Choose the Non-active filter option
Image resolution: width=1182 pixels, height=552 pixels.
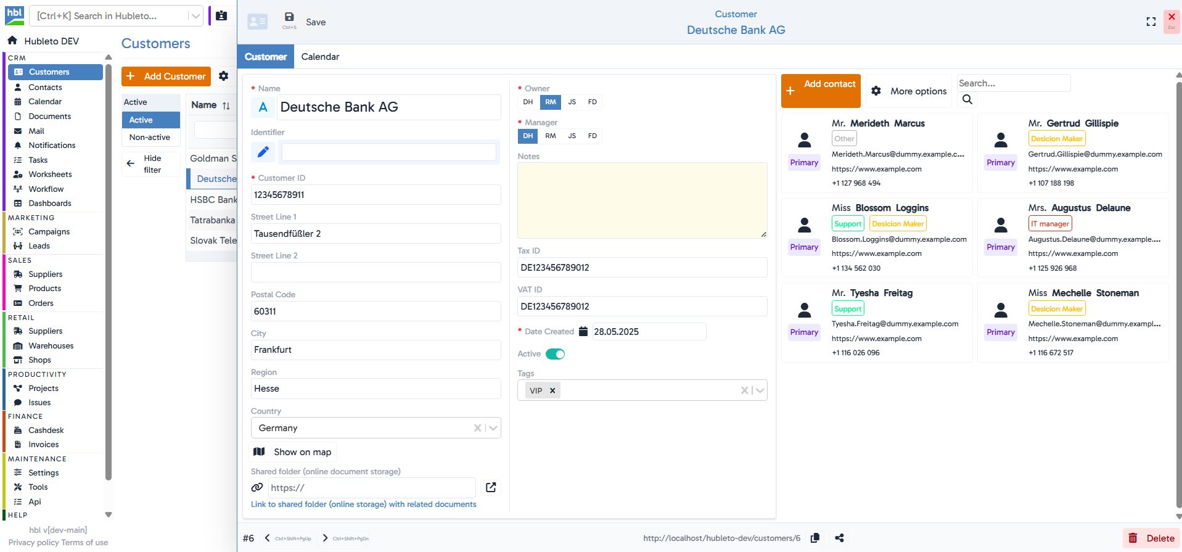(150, 137)
